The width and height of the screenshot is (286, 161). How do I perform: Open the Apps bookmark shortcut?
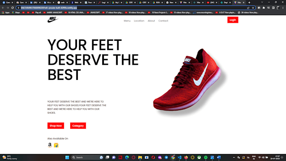(x=5, y=13)
